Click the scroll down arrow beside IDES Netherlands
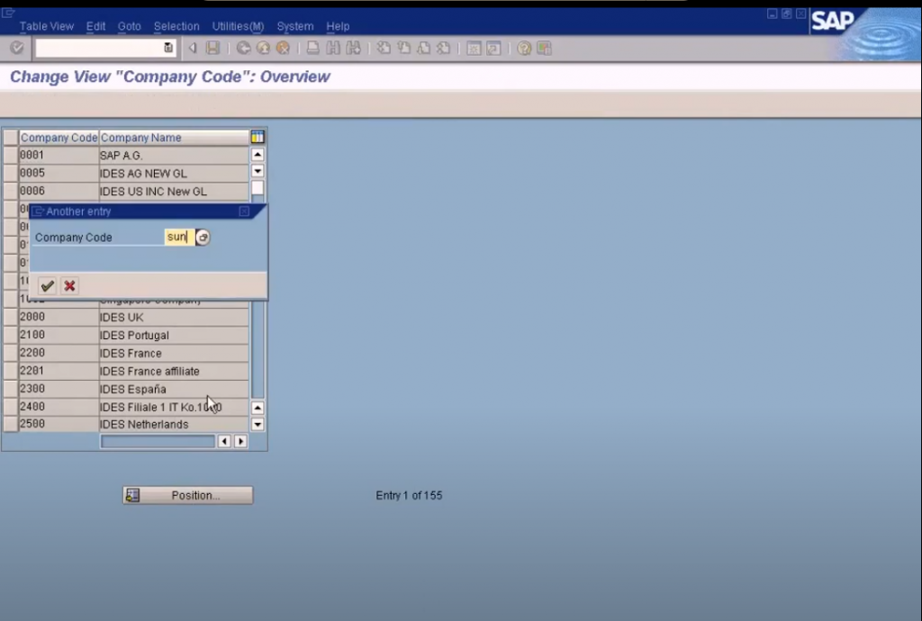922x621 pixels. click(x=258, y=424)
